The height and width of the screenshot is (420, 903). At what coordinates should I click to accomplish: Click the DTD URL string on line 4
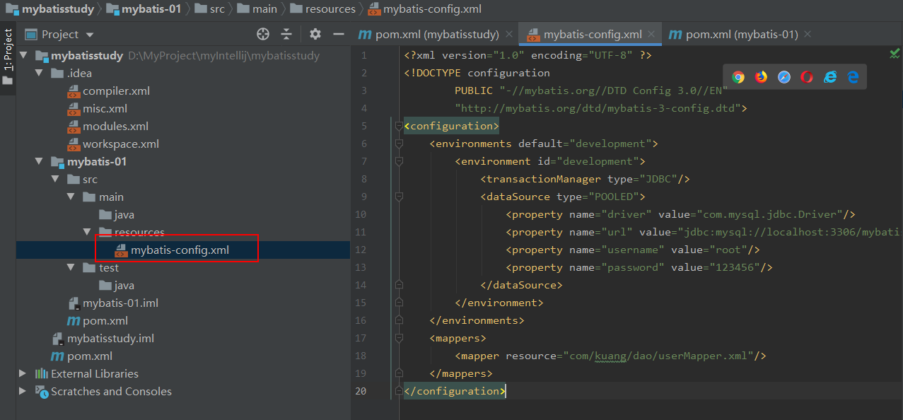coord(598,108)
